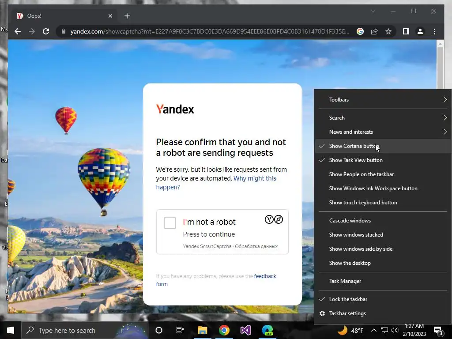Image resolution: width=452 pixels, height=339 pixels.
Task: Open a new tab with plus button
Action: tap(127, 16)
